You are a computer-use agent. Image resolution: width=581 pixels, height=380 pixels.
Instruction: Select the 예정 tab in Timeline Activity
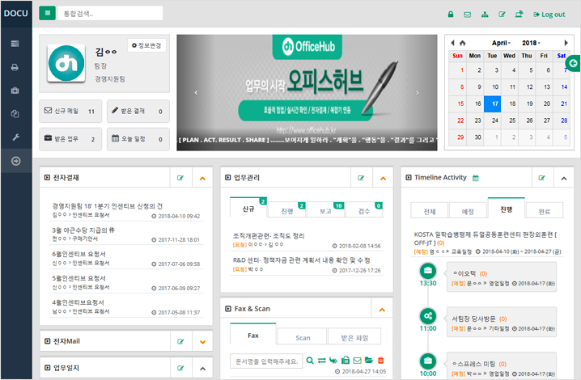pos(468,211)
